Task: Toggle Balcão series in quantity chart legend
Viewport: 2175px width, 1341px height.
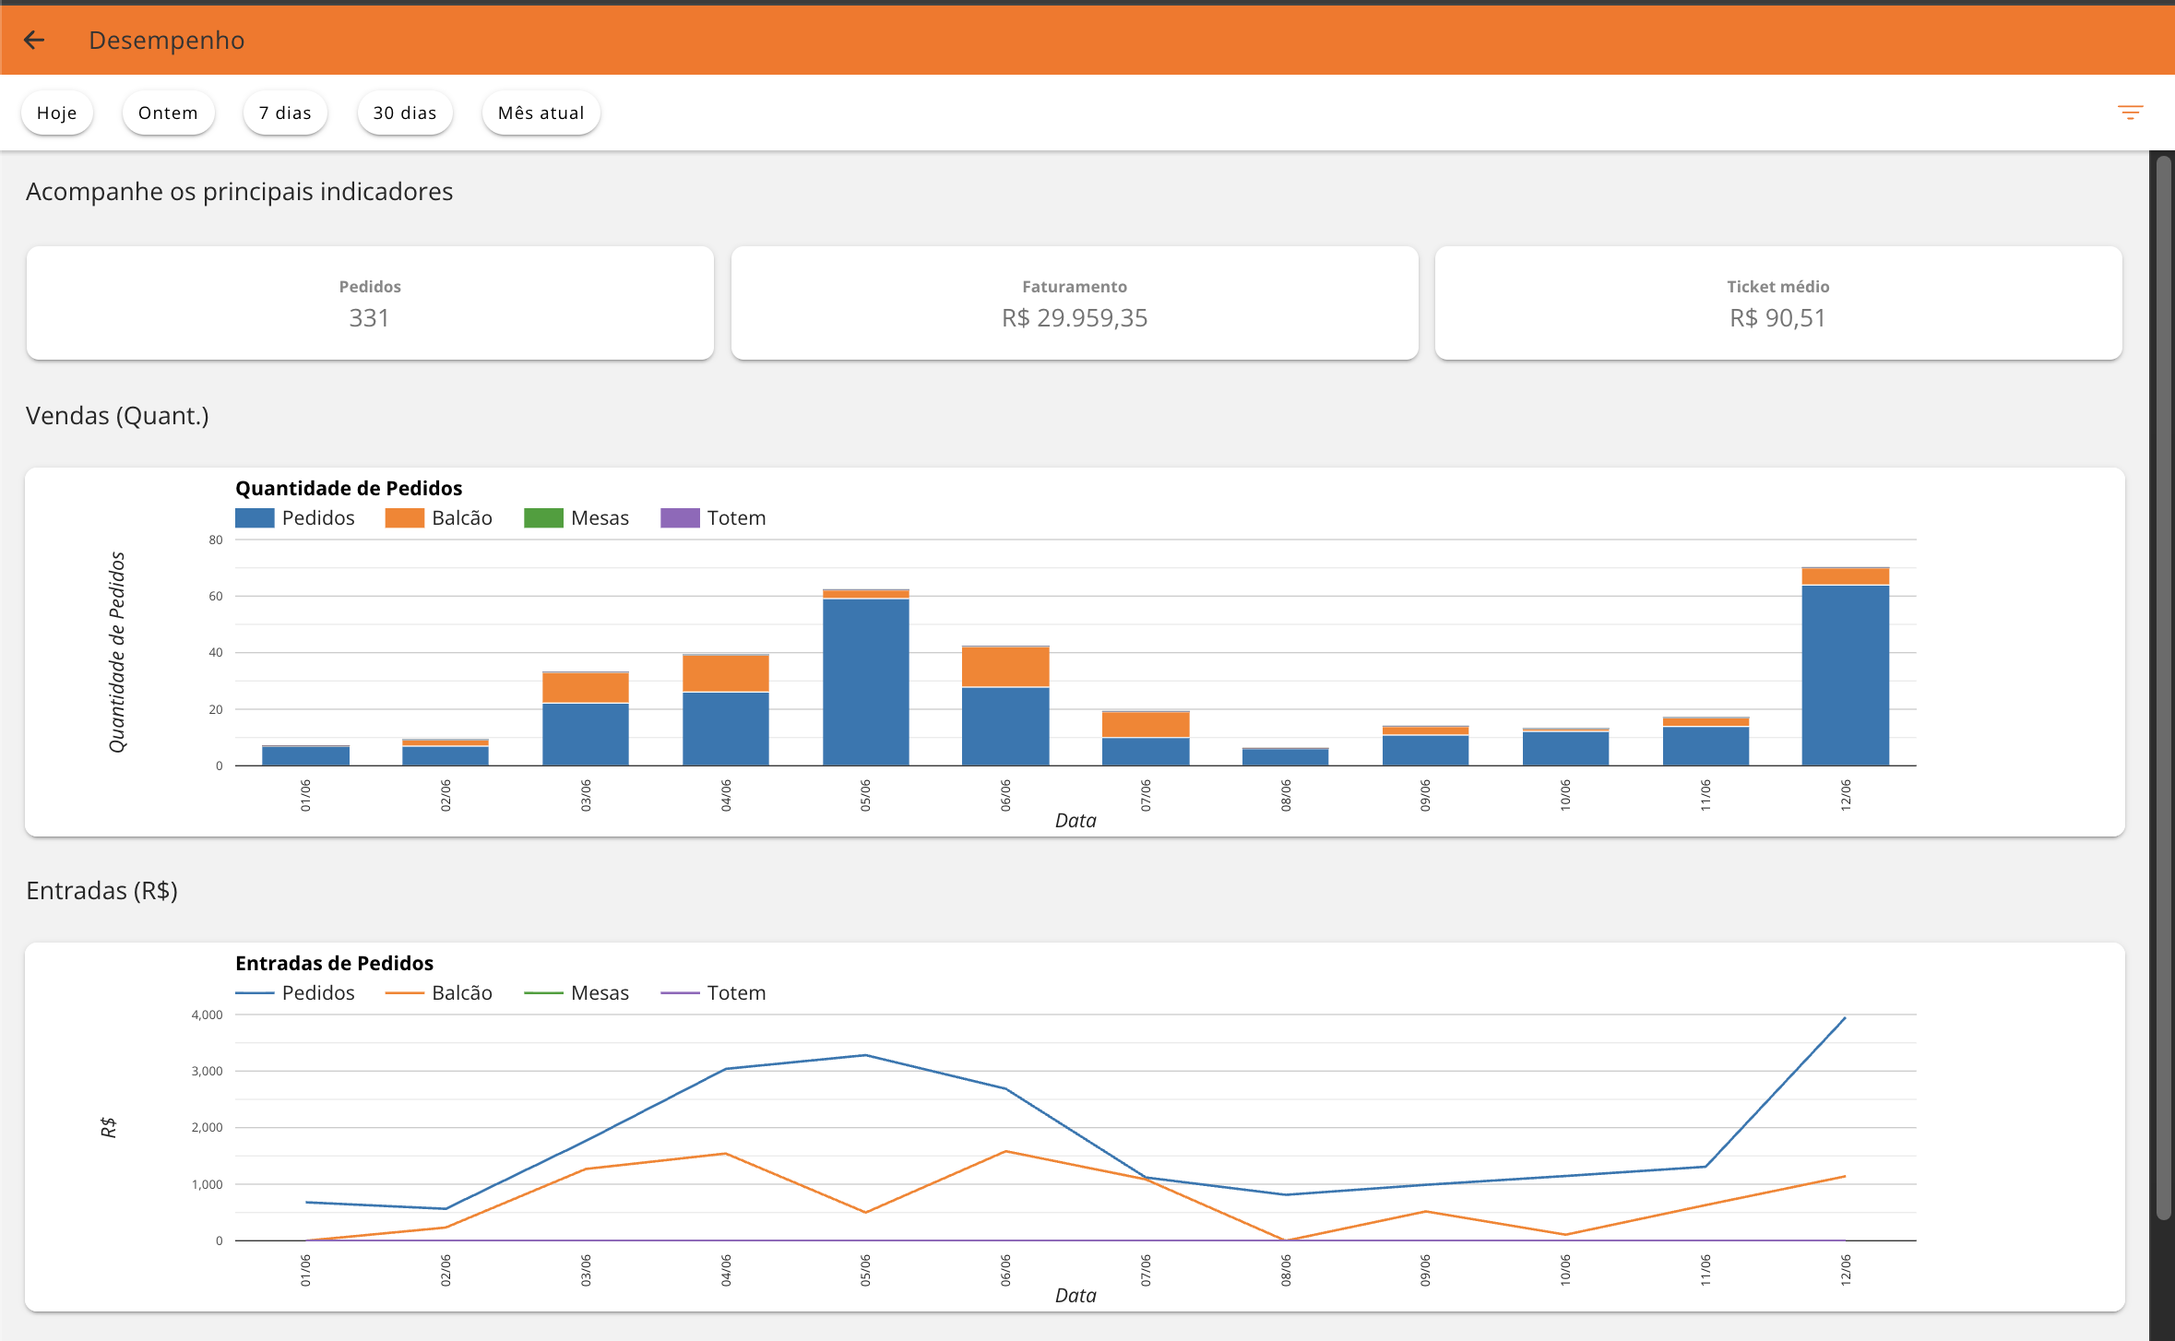Action: [439, 517]
